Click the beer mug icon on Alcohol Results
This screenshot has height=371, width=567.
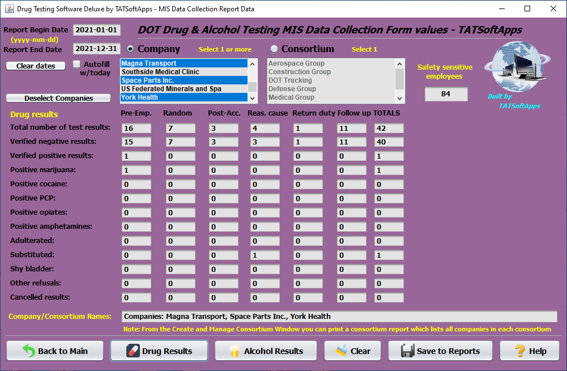235,351
